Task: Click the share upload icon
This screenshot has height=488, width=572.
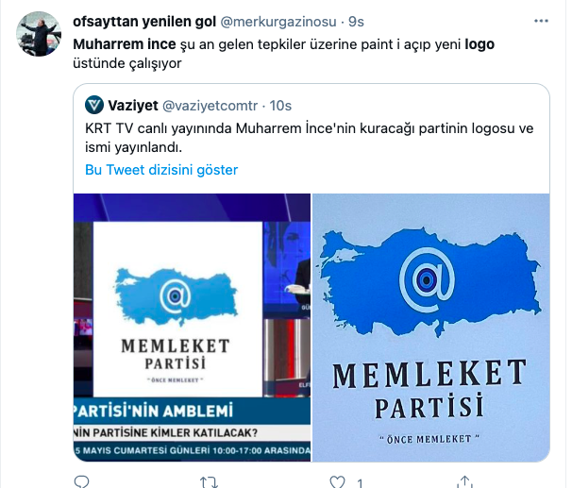Action: 464,481
